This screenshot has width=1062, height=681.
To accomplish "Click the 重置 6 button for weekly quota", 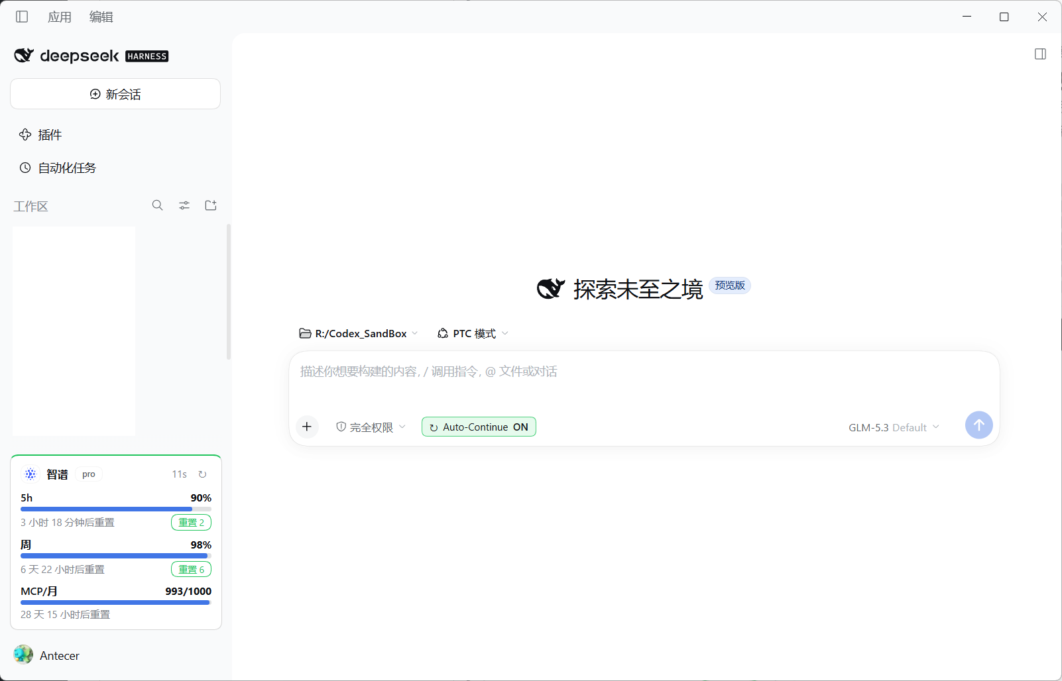I will tap(192, 569).
